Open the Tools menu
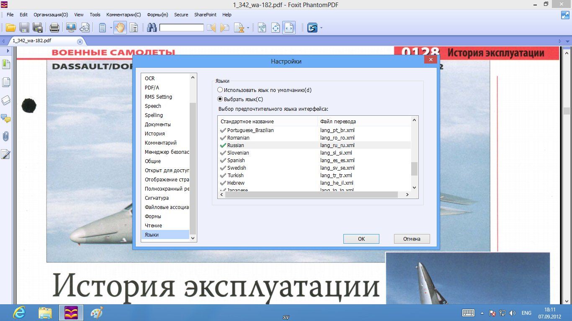 [95, 15]
